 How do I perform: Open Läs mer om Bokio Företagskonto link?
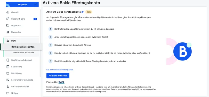[x=60, y=69]
